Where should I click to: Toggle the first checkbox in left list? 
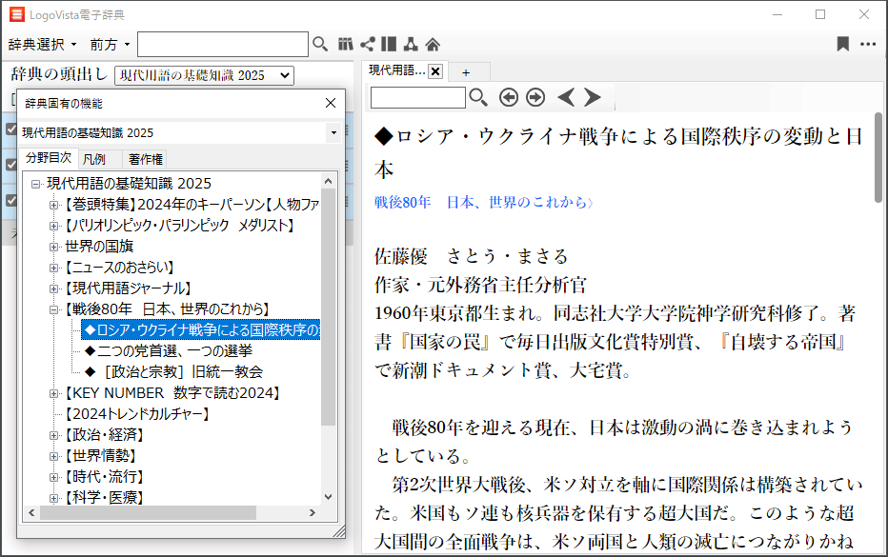pos(10,129)
